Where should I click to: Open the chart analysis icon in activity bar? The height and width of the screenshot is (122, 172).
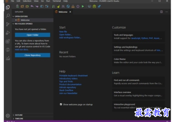pos(8,58)
